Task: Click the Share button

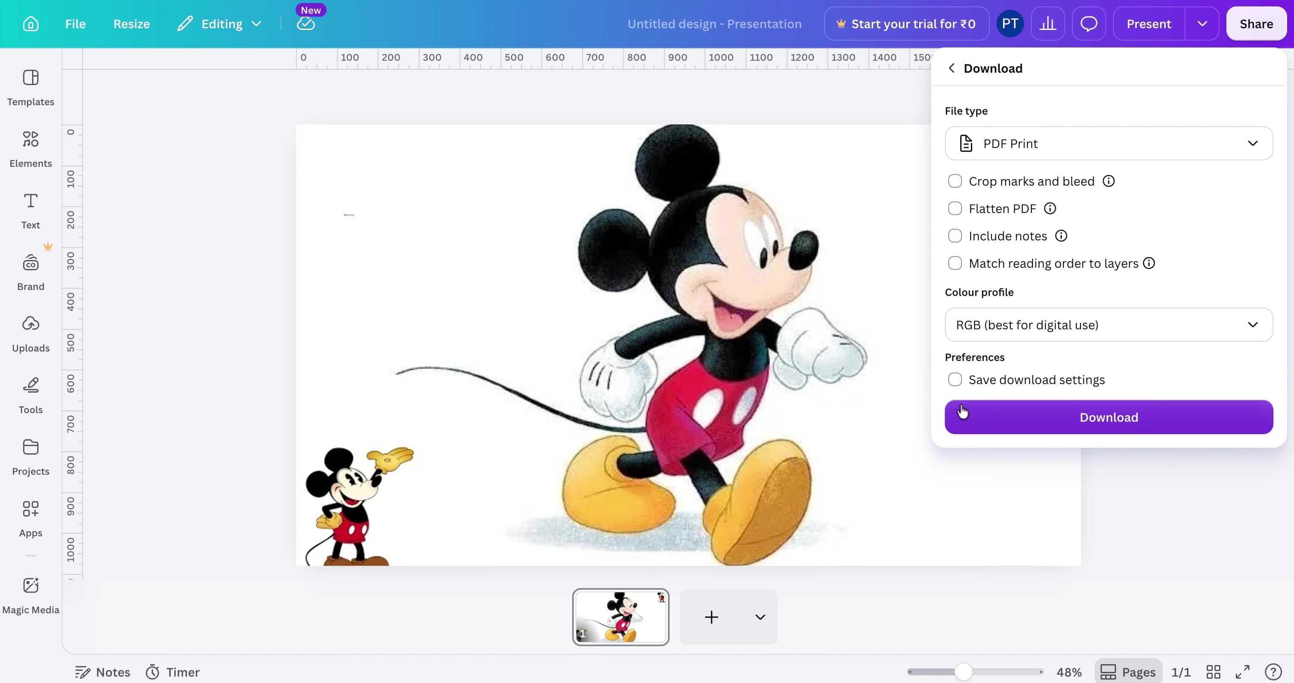Action: [1256, 24]
